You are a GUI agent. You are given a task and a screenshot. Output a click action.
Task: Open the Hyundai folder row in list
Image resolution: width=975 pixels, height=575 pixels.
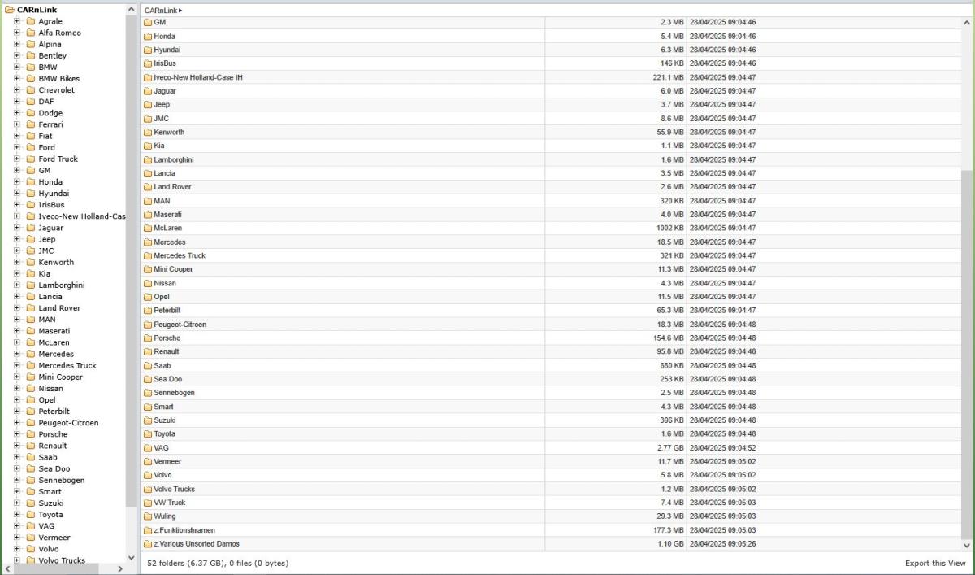click(x=550, y=50)
